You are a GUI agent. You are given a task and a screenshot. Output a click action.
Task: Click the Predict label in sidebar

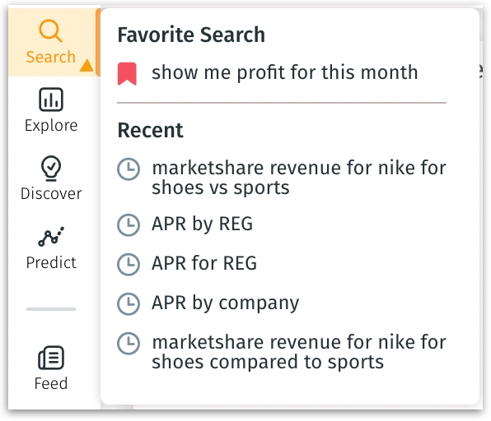(51, 262)
